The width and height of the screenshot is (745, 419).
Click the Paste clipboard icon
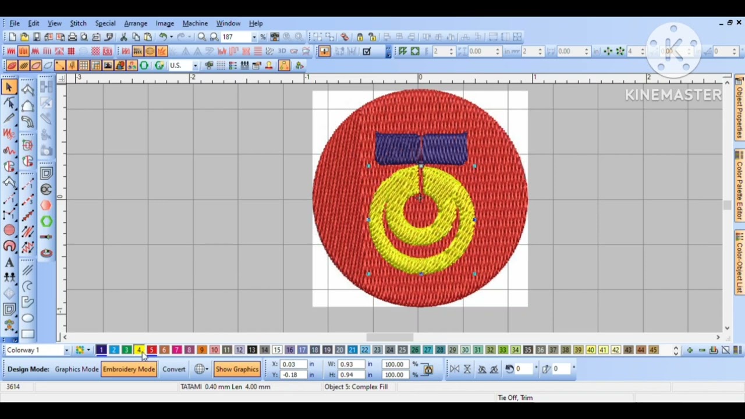[x=148, y=37]
